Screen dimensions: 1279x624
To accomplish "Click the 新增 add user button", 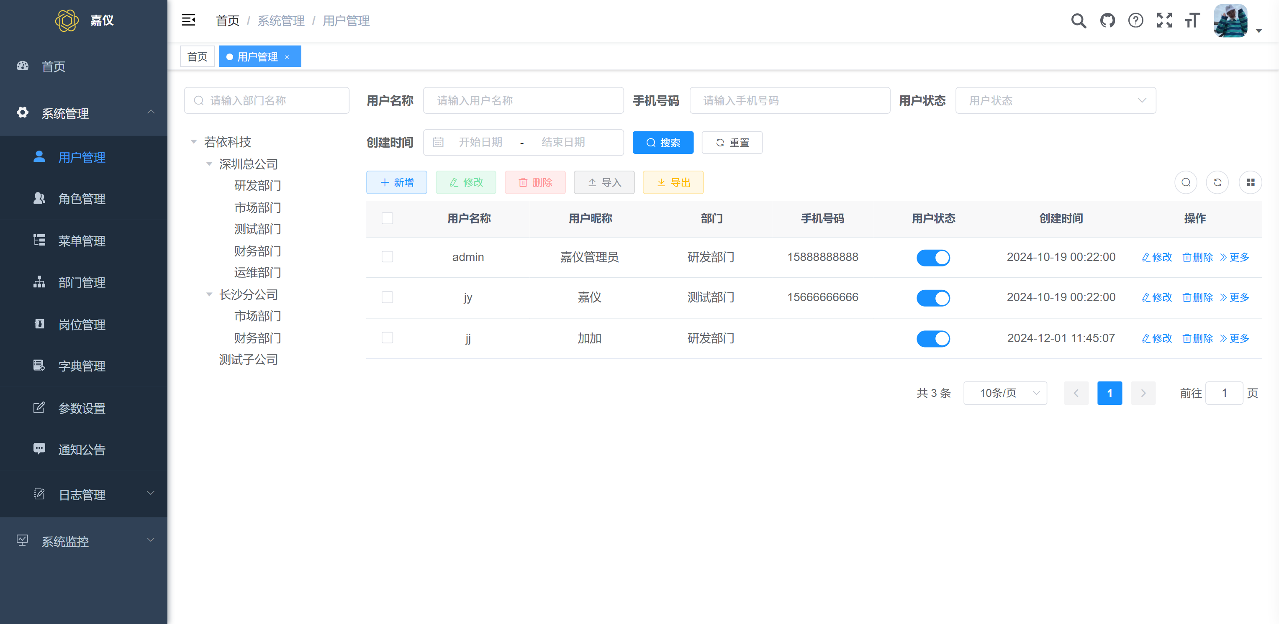I will point(396,182).
